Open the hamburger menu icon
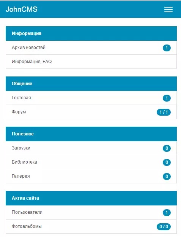 pyautogui.click(x=168, y=10)
